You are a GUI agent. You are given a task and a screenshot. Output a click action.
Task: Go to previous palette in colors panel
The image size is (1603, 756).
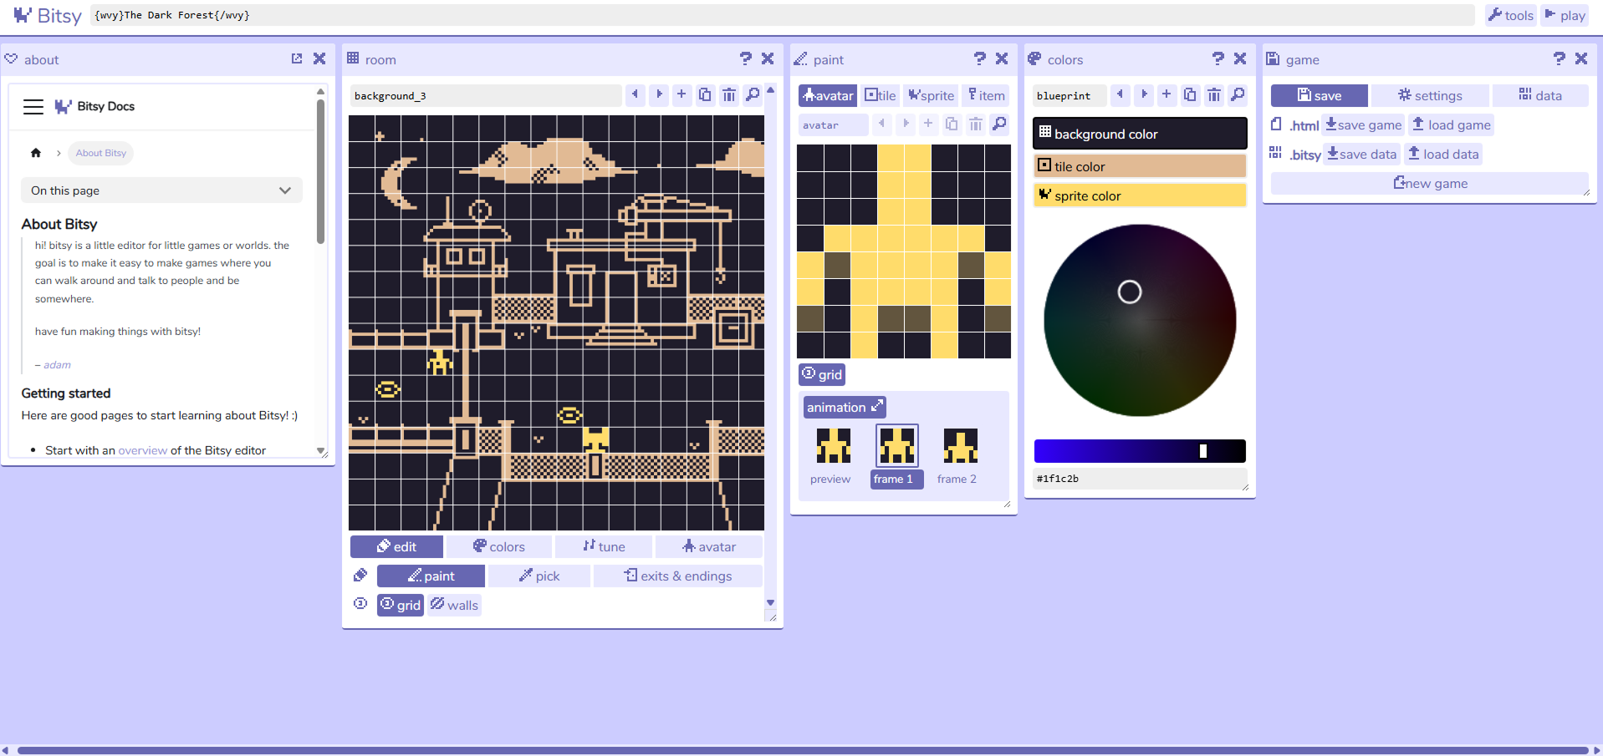tap(1121, 94)
